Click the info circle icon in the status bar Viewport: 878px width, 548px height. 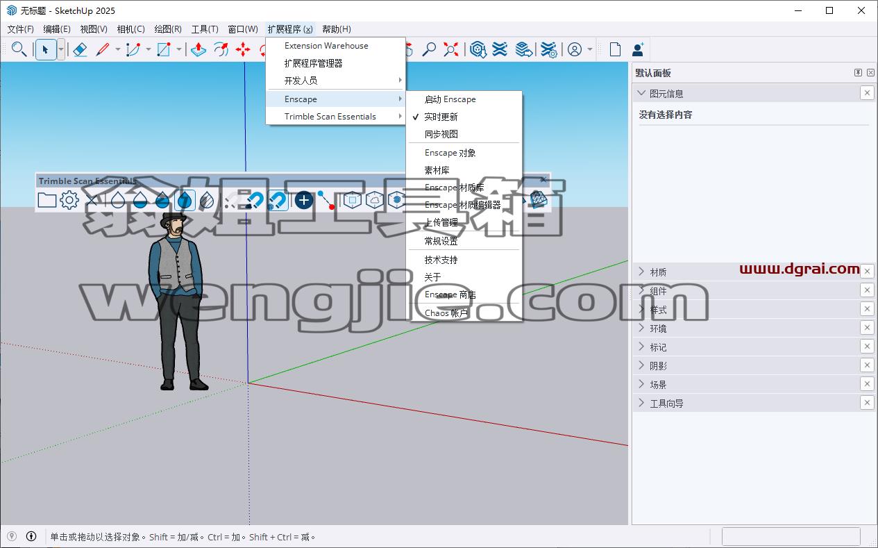coord(31,536)
